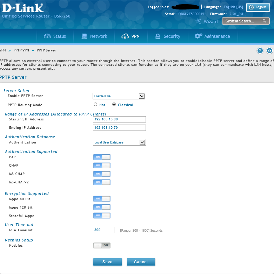Screen dimensions: 274x274
Task: Open the Status menu
Action: click(55, 36)
